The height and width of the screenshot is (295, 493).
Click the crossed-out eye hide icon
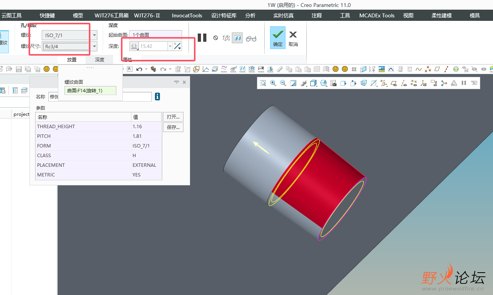(x=474, y=69)
